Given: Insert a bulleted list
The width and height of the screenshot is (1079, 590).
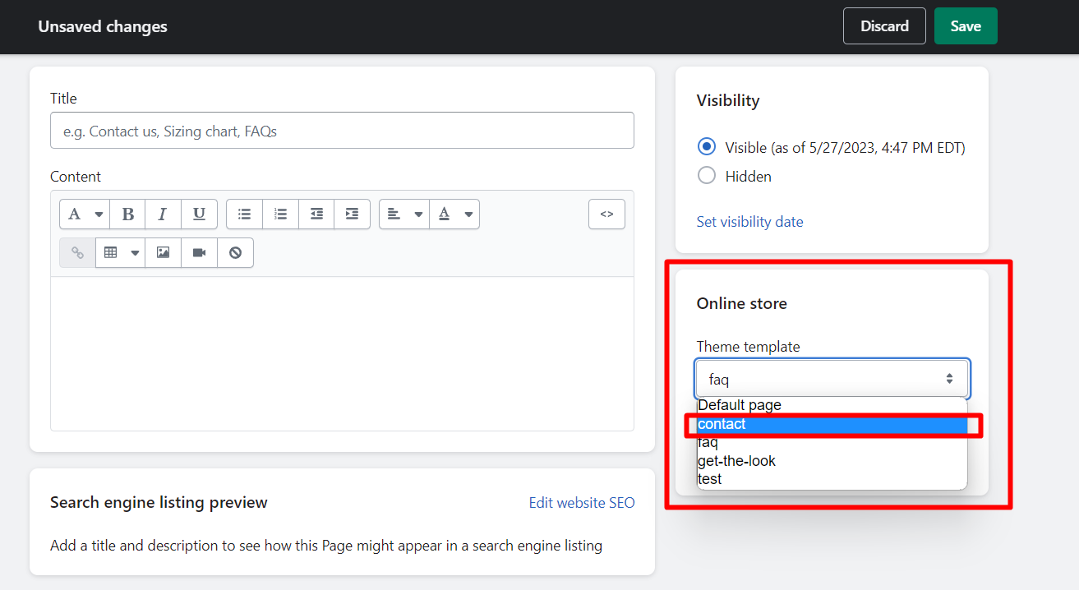Looking at the screenshot, I should 244,214.
